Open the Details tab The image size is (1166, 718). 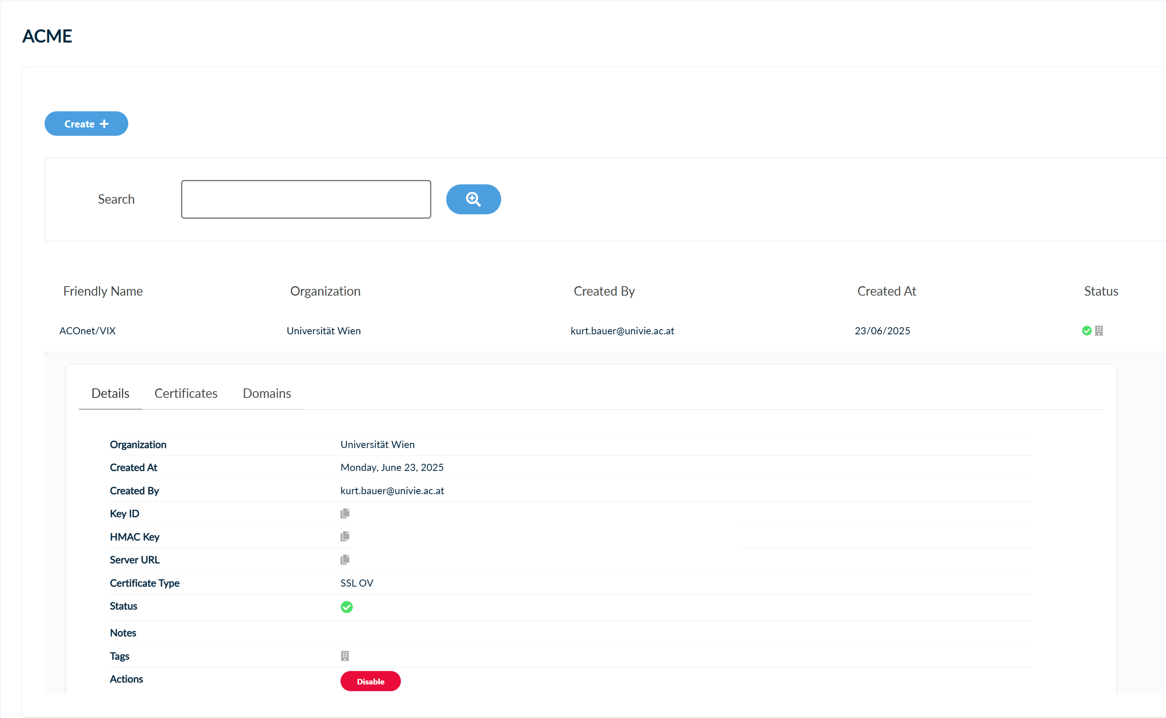pyautogui.click(x=110, y=393)
